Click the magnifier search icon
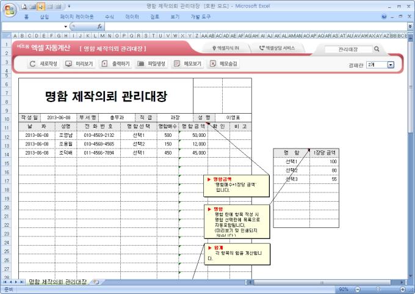 (x=377, y=49)
